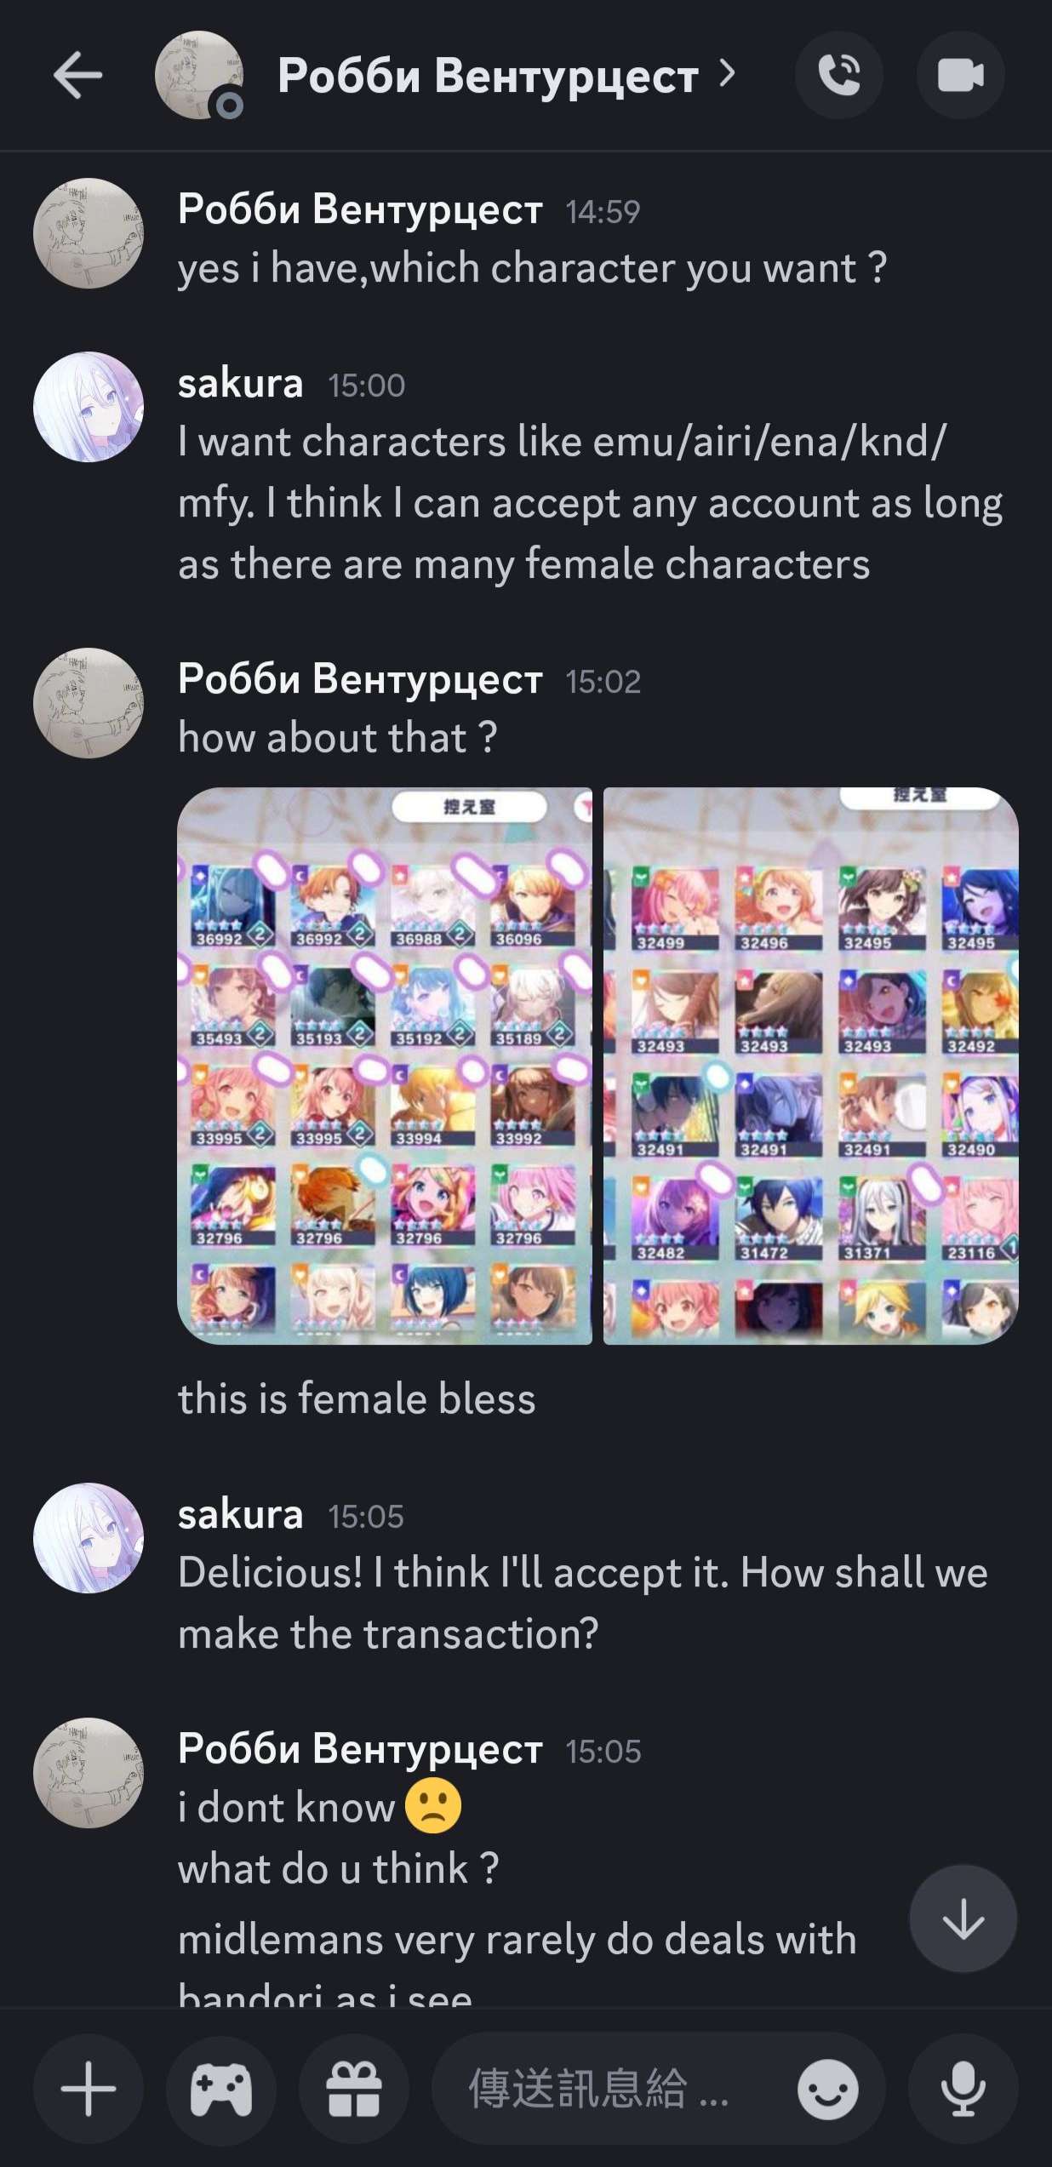Tap sakura's avatar on the 15:00 message
This screenshot has height=2167, width=1052.
tap(89, 407)
